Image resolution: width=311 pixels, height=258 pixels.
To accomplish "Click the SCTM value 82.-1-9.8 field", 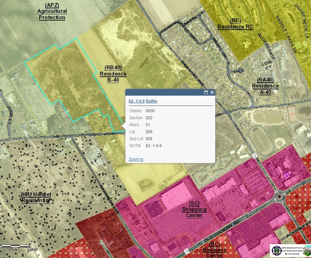I will coord(154,146).
